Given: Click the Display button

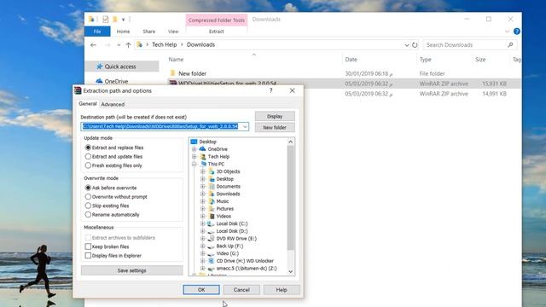Looking at the screenshot, I should [275, 116].
